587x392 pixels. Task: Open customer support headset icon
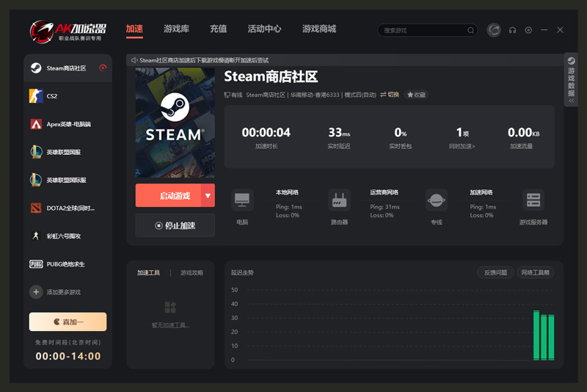tap(512, 30)
